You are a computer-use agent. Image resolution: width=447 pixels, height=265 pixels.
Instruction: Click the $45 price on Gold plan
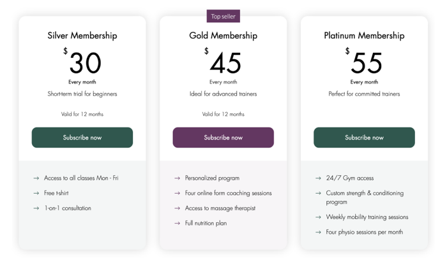pos(223,61)
